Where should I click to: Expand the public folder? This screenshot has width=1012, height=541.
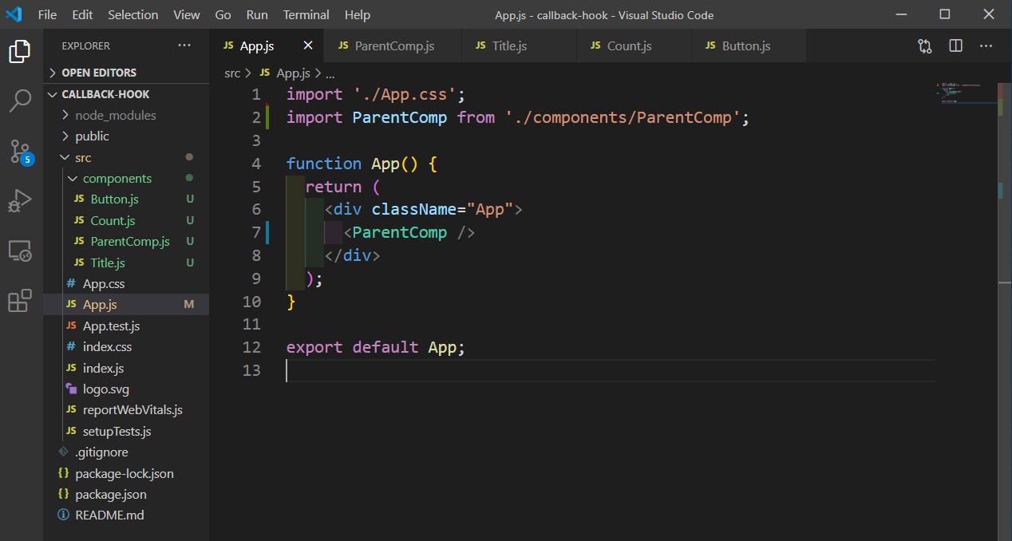pos(126,136)
